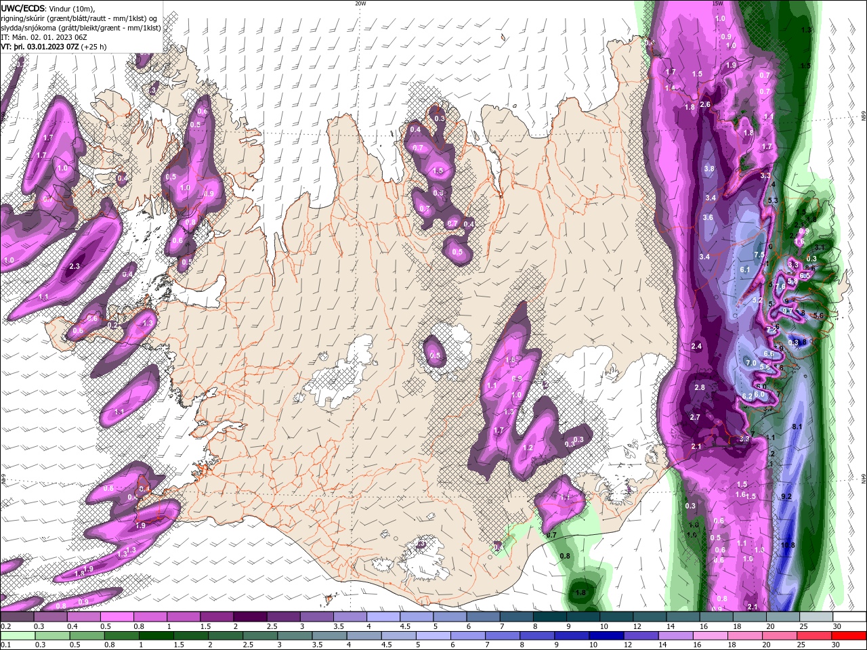Click the '6.1' precipitation value
This screenshot has width=867, height=650.
745,269
